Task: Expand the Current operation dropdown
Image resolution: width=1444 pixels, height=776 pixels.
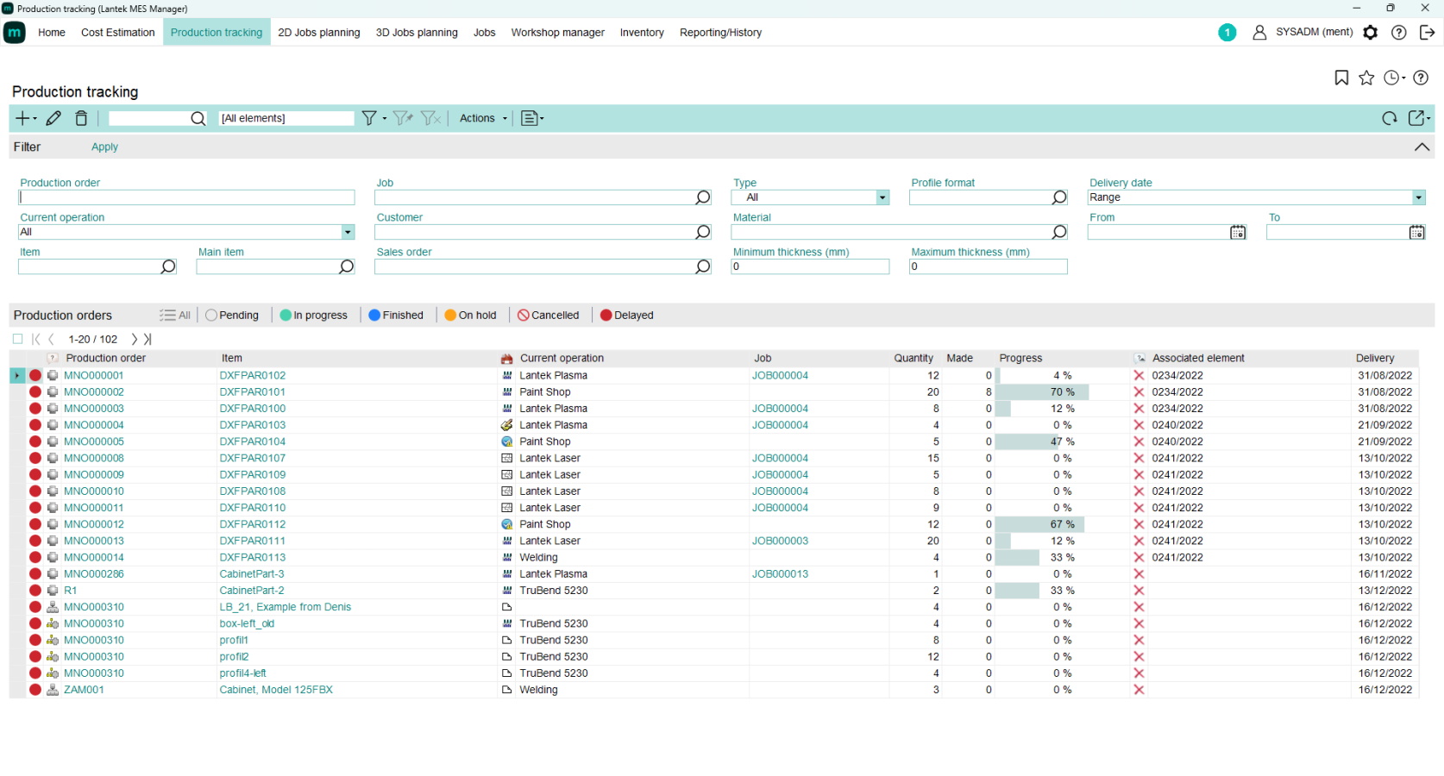Action: [x=348, y=232]
